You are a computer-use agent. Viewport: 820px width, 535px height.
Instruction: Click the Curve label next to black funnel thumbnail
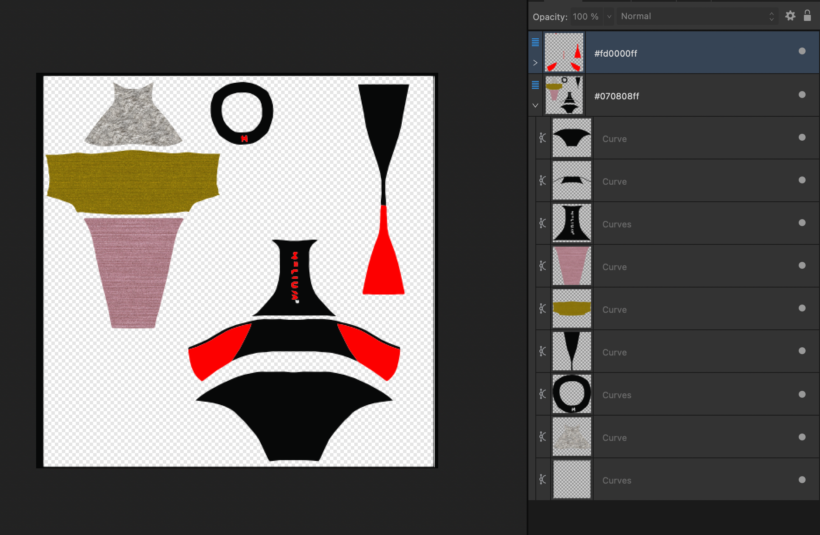615,352
